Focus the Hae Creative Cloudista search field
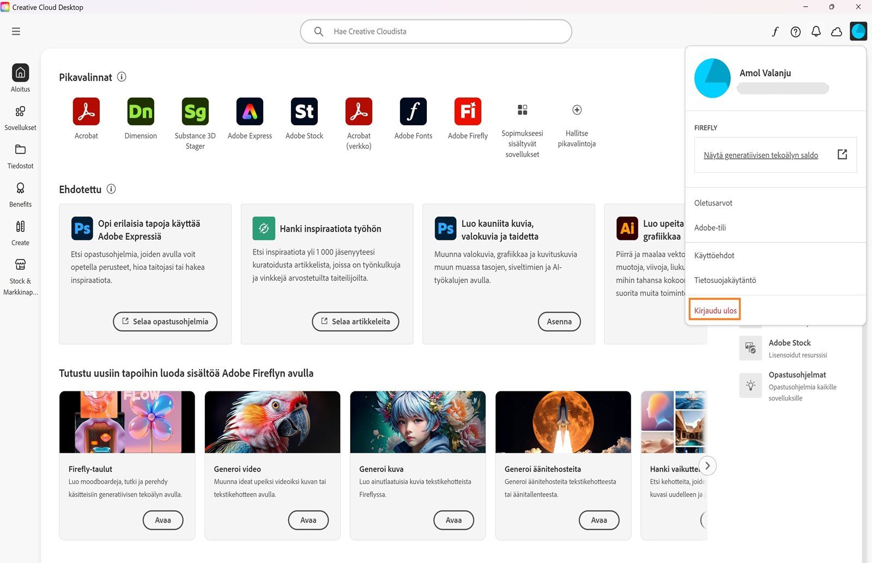The width and height of the screenshot is (872, 563). tap(436, 32)
